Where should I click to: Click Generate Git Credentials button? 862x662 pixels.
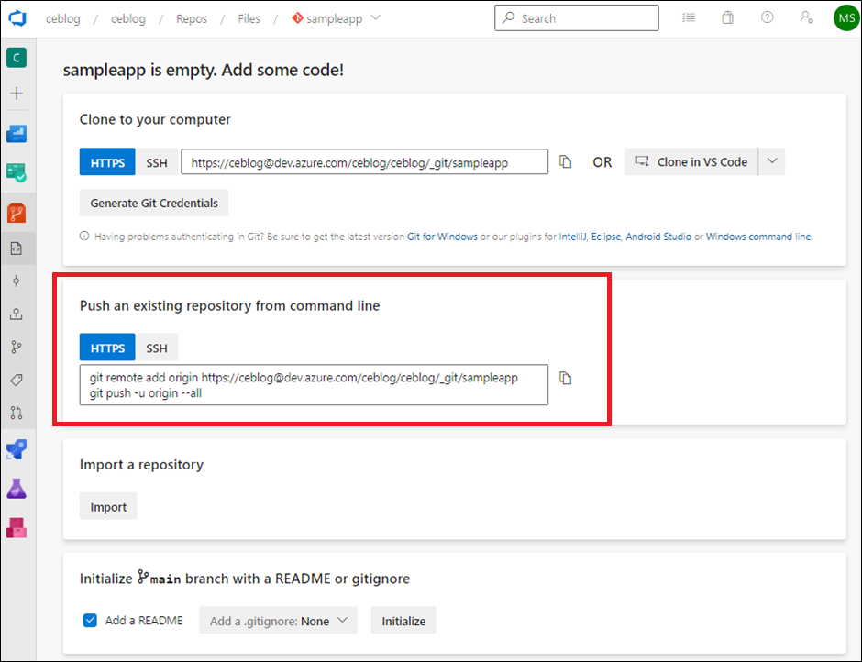(x=154, y=203)
